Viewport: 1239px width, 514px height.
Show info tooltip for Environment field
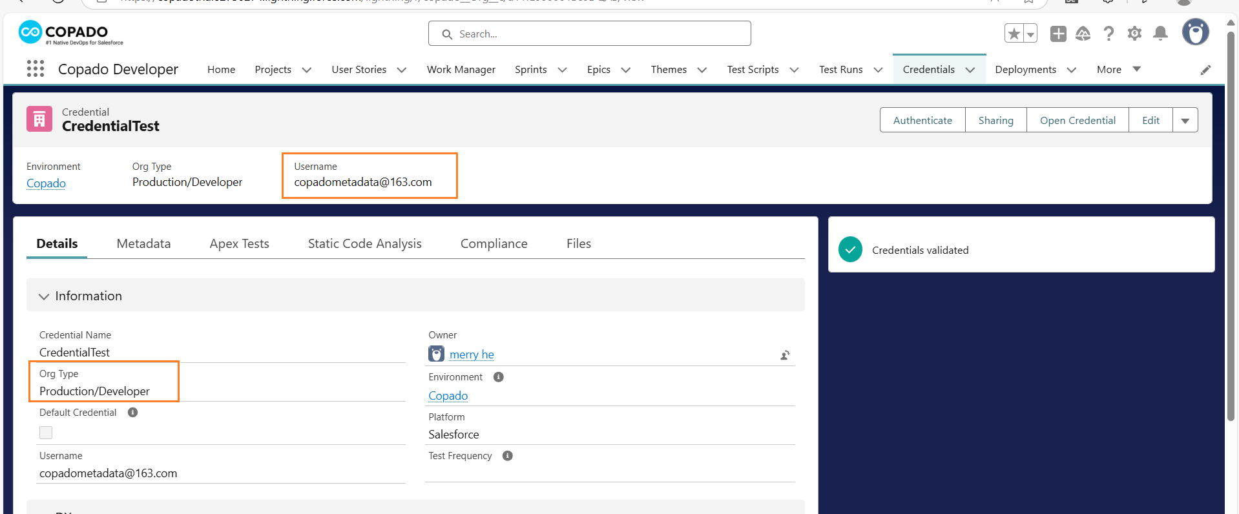pyautogui.click(x=498, y=377)
